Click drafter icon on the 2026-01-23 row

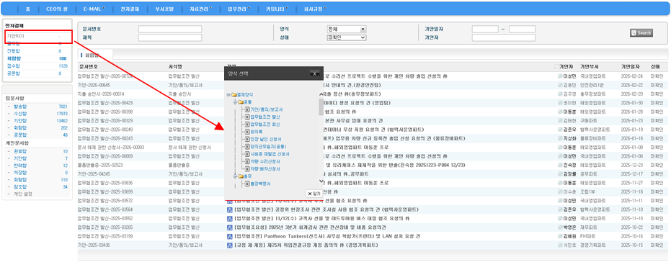(560, 120)
